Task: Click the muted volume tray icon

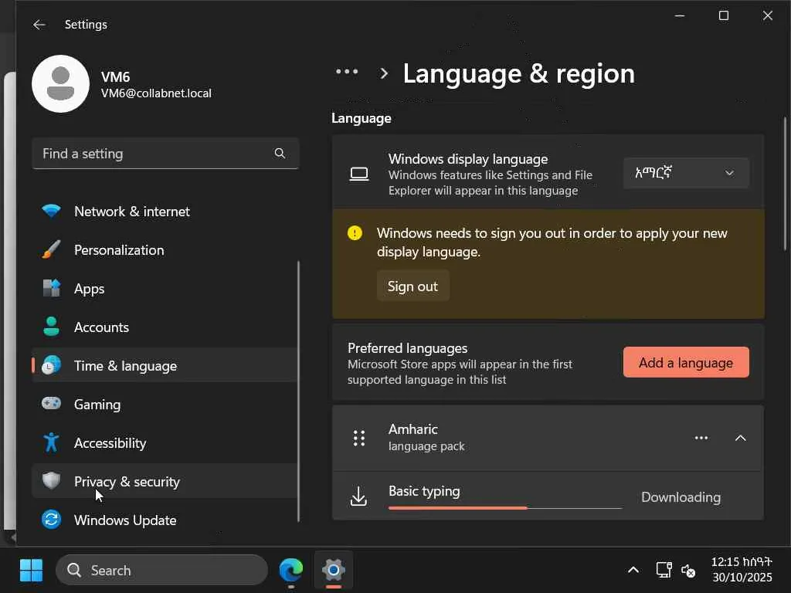Action: point(688,571)
